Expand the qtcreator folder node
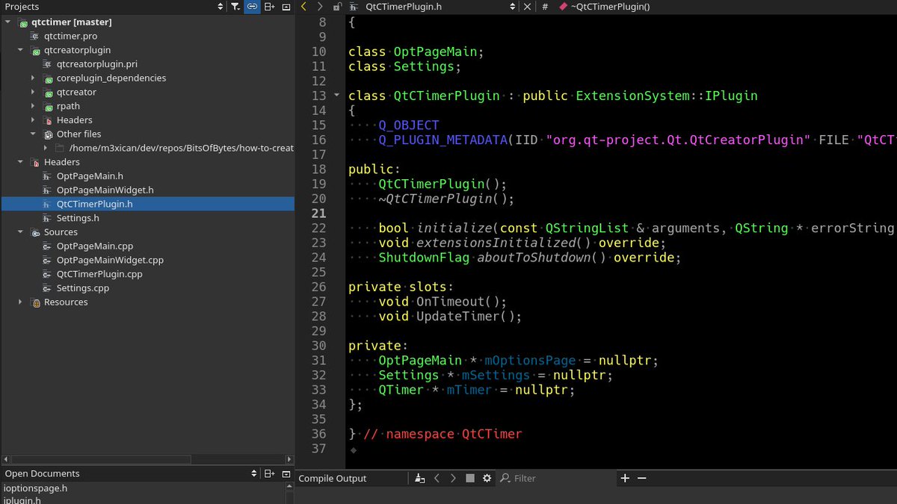 tap(33, 93)
